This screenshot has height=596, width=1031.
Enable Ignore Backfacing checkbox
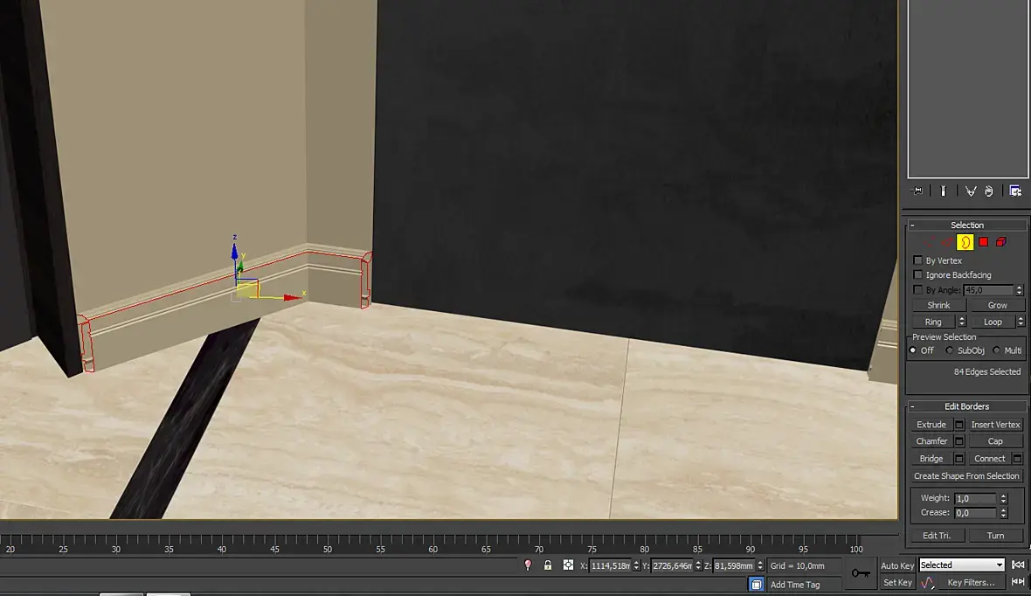click(918, 275)
